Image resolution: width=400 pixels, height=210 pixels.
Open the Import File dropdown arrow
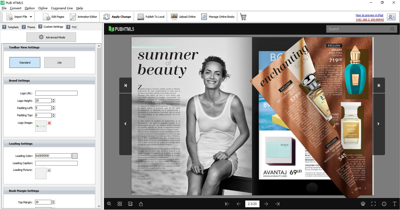31,17
